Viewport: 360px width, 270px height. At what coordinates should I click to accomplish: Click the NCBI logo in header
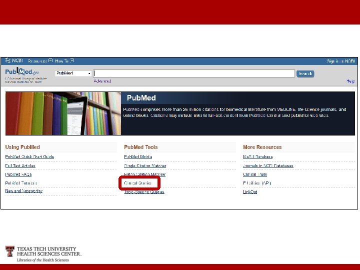coord(14,60)
